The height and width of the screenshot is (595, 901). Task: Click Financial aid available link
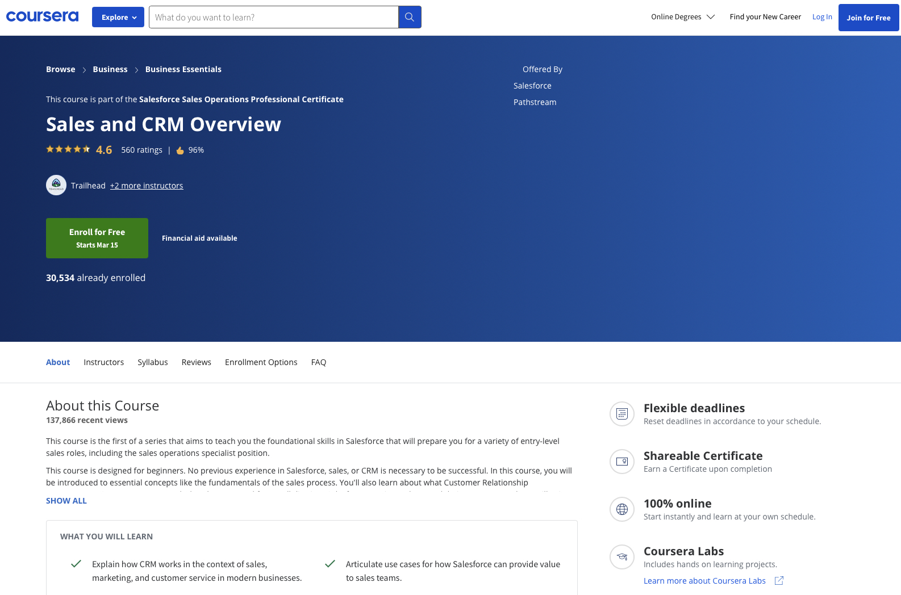pyautogui.click(x=199, y=238)
